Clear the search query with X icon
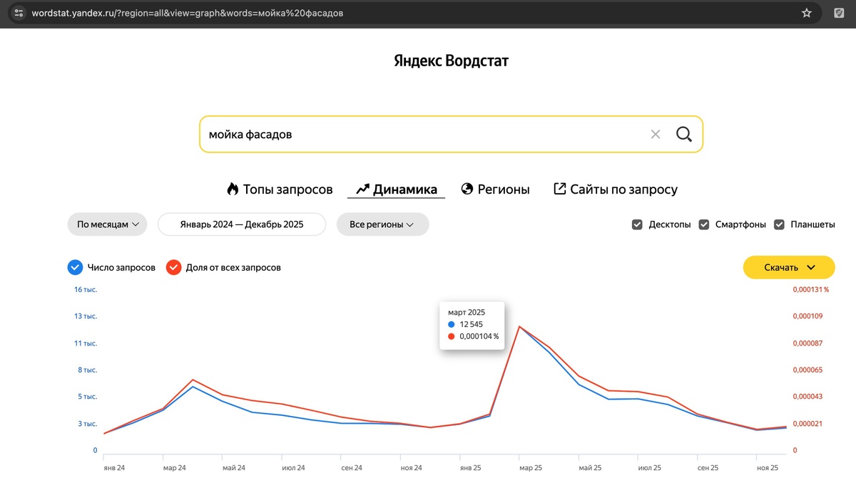Screen dimensions: 856x490 656,135
